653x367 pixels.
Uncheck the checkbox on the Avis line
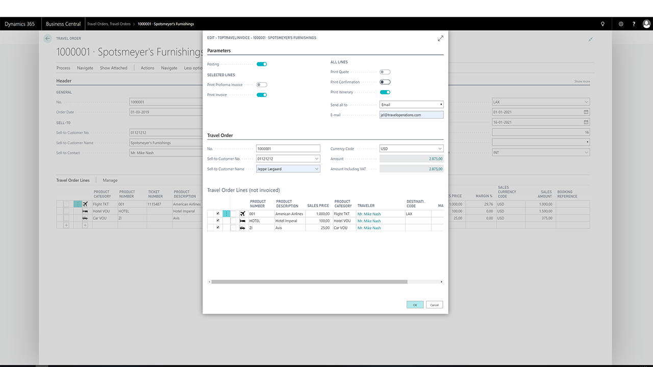click(218, 228)
